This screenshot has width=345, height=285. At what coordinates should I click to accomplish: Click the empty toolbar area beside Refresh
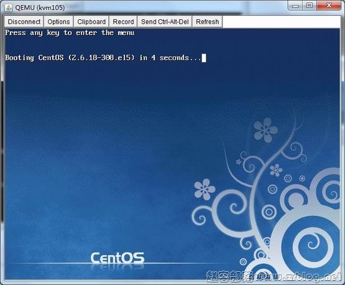pos(281,22)
